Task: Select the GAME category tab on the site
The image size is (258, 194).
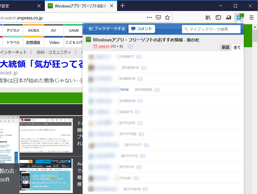Action: pos(73,30)
